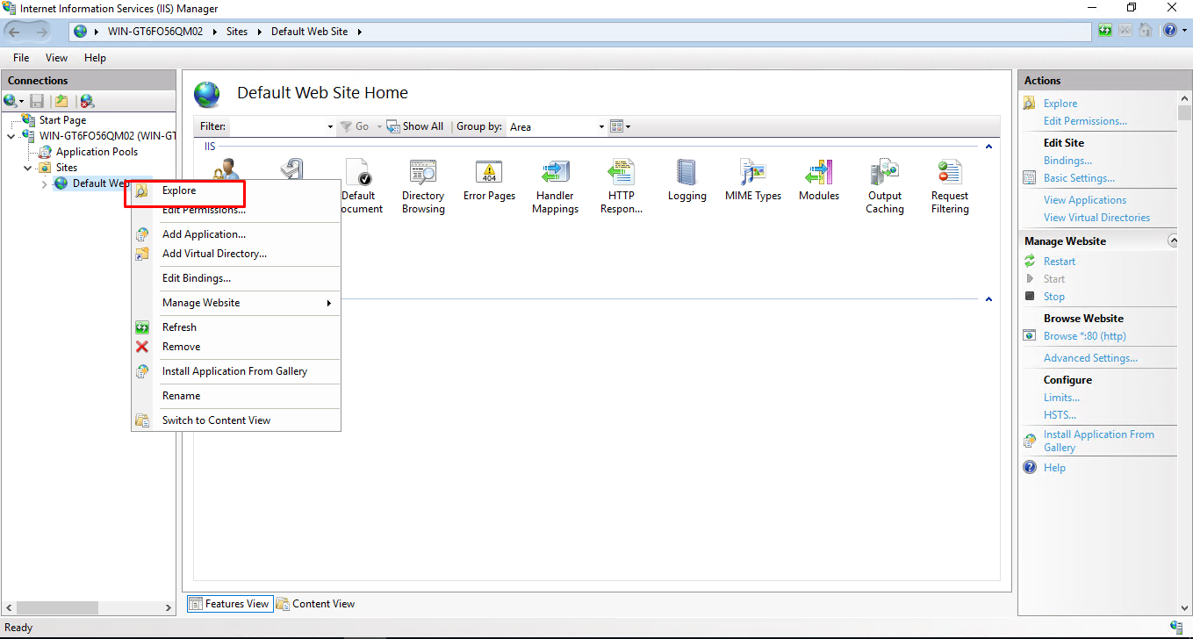Screen dimensions: 1193x639
Task: Open Basic Settings link
Action: coord(1079,178)
